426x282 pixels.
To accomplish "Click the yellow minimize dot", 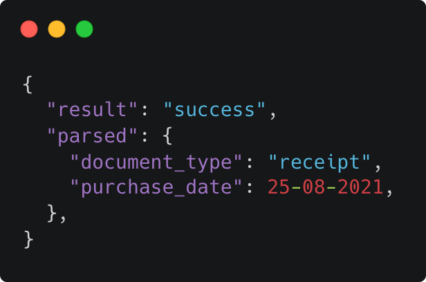I will pos(57,29).
